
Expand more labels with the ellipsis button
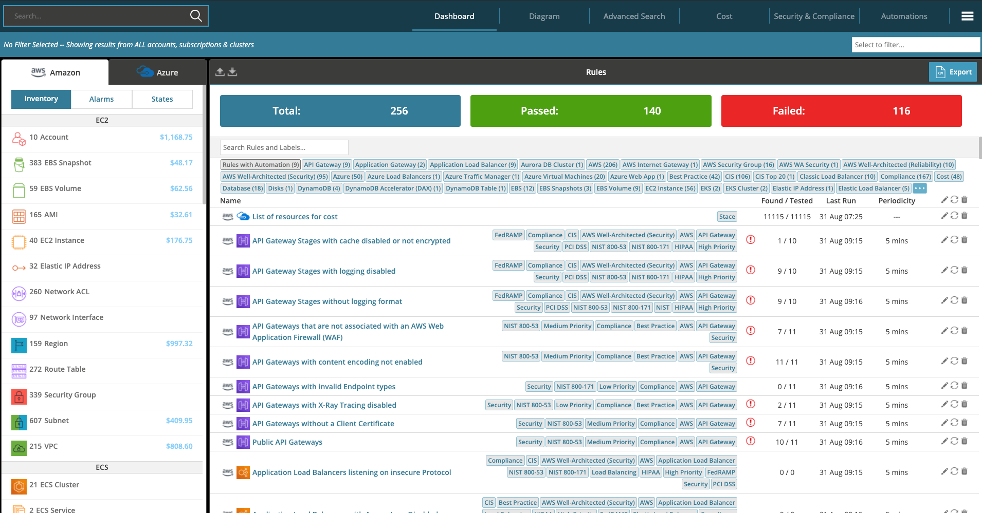pos(920,188)
